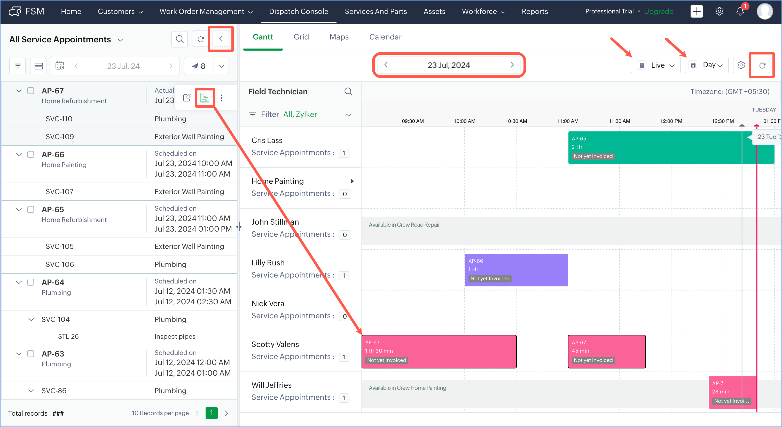Tick the AP-64 appointment checkbox
Image resolution: width=782 pixels, height=427 pixels.
(31, 282)
